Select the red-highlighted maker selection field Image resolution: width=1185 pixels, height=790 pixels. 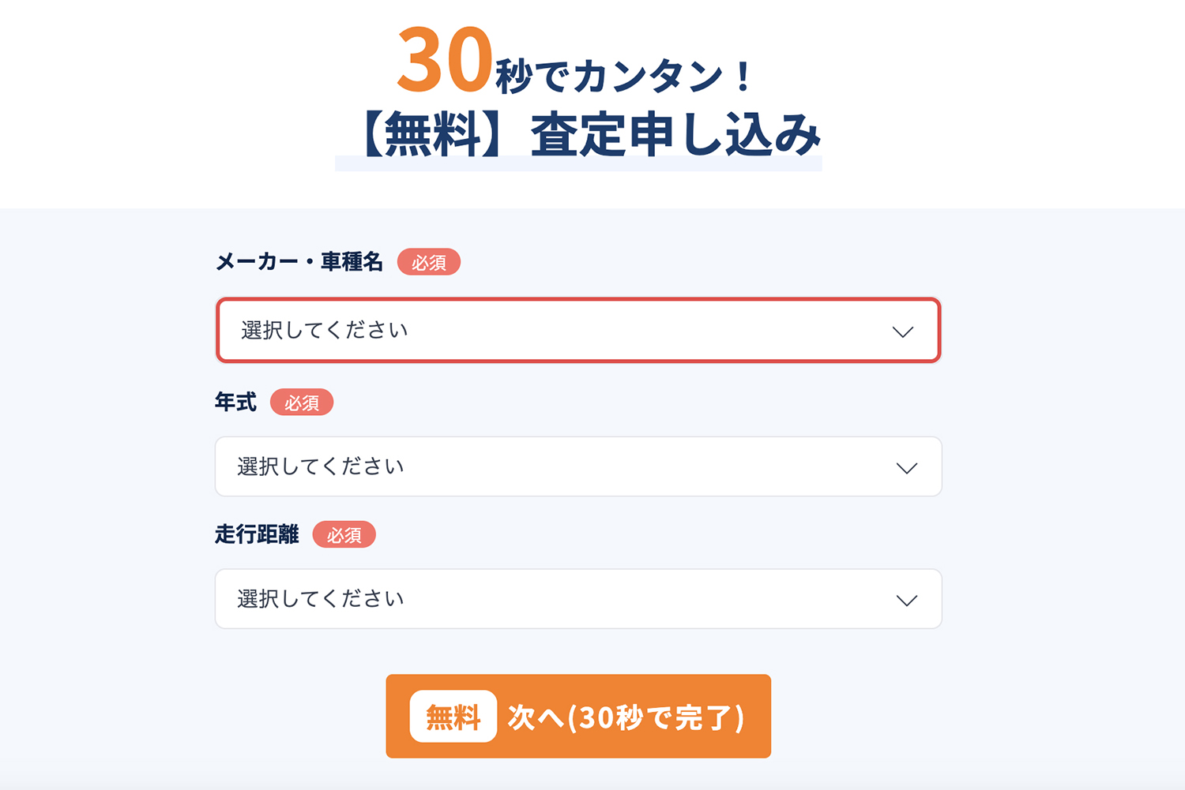(577, 331)
